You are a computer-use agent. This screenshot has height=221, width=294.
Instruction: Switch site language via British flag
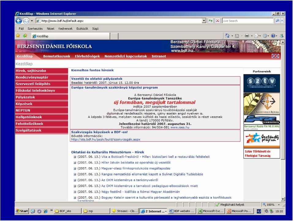(x=275, y=56)
